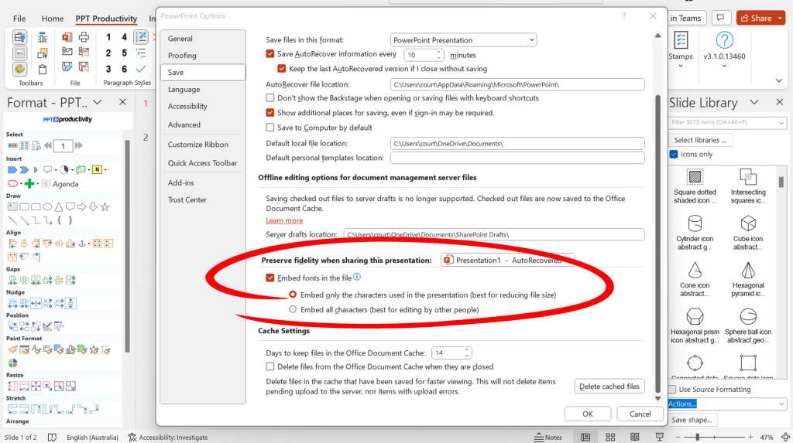
Task: Select Embed all characters option
Action: pyautogui.click(x=293, y=309)
